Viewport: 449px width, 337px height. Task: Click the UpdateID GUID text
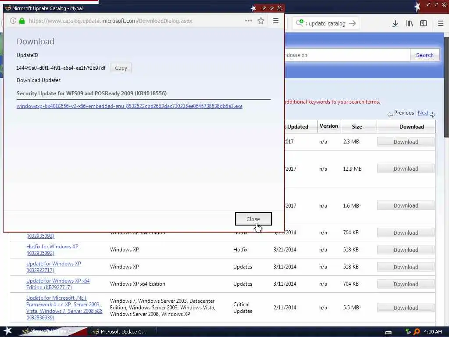coord(61,68)
